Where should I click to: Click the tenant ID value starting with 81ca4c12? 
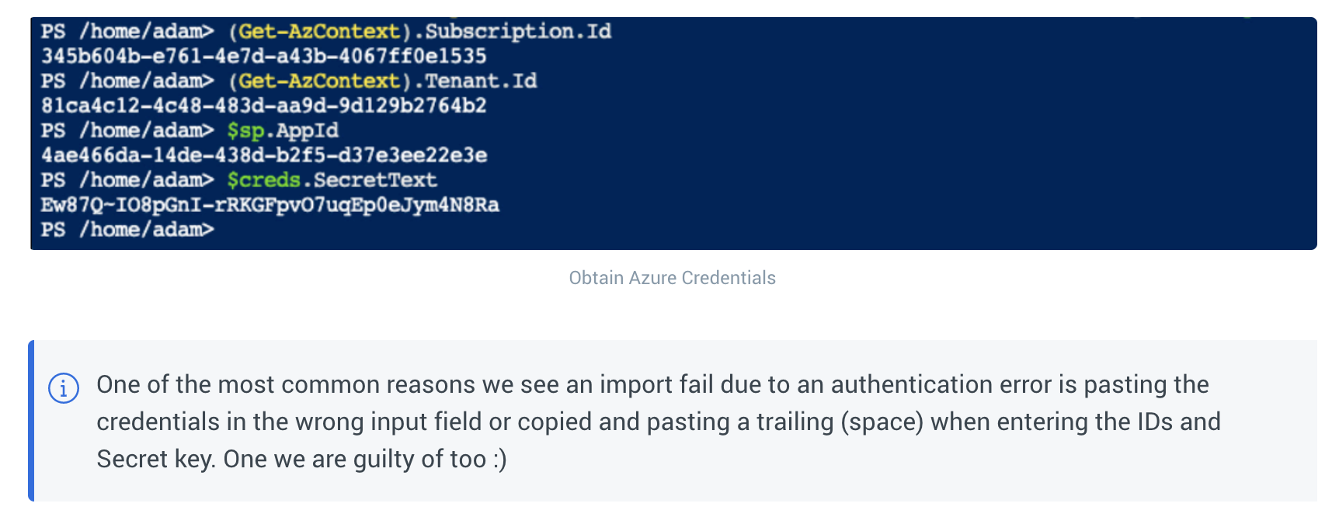[x=263, y=106]
